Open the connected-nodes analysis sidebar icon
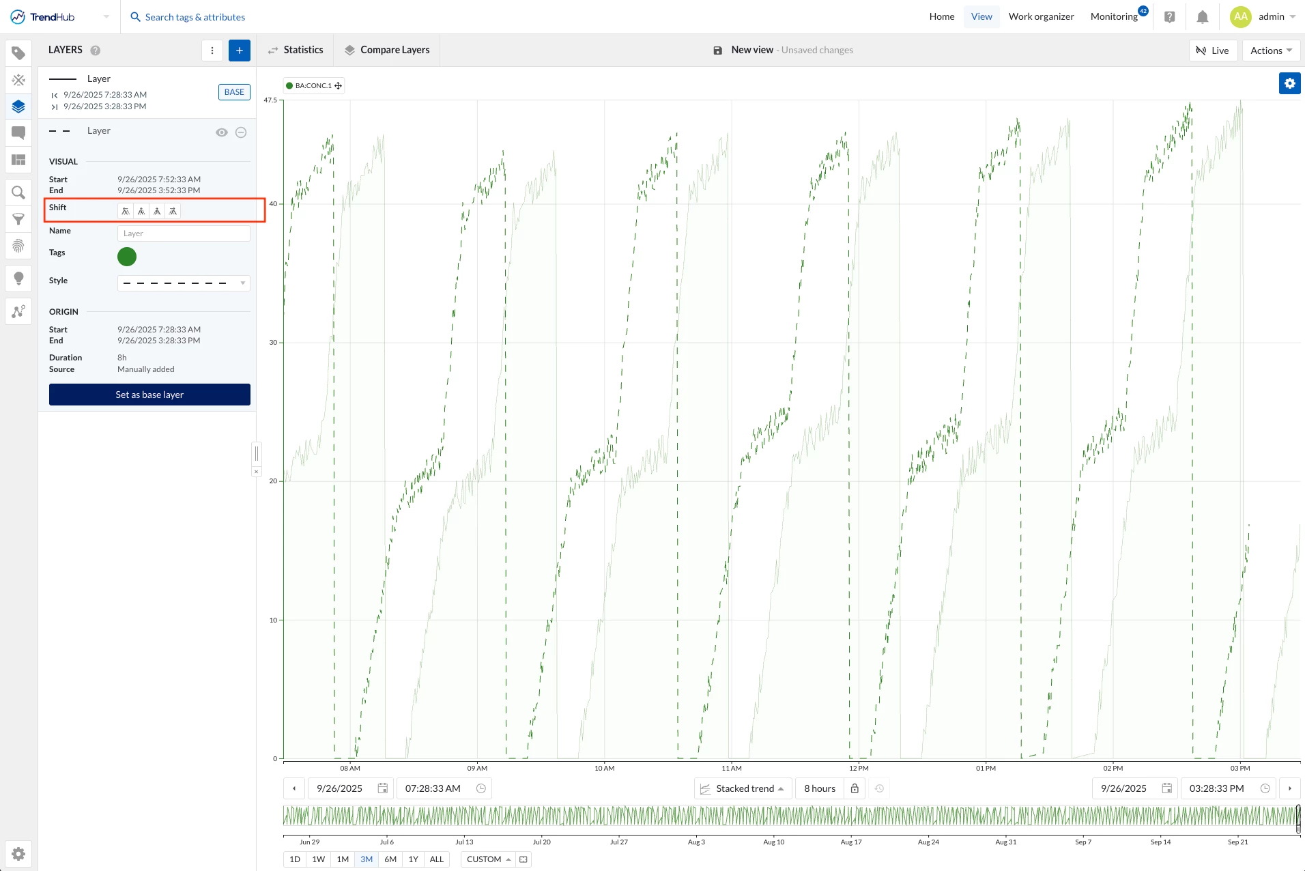The height and width of the screenshot is (871, 1305). pos(18,311)
